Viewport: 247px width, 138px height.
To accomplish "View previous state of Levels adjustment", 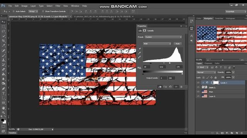I will 165,87.
